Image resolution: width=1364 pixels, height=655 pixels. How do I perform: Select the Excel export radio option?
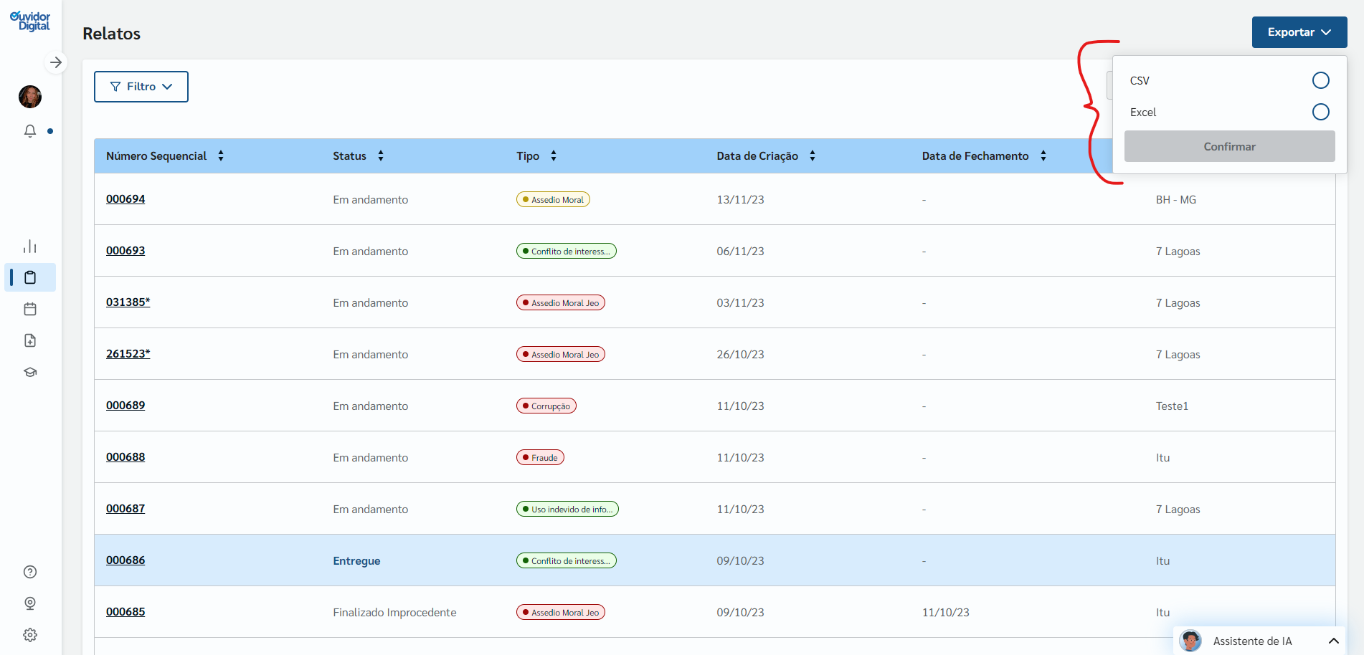(x=1320, y=112)
